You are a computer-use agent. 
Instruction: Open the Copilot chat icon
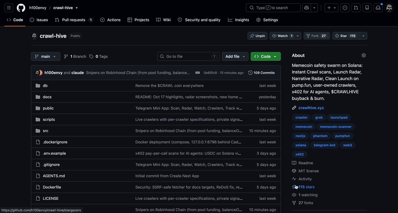click(x=306, y=8)
